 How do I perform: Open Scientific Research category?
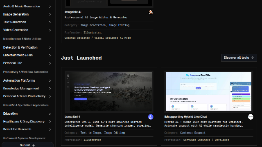pos(17,129)
